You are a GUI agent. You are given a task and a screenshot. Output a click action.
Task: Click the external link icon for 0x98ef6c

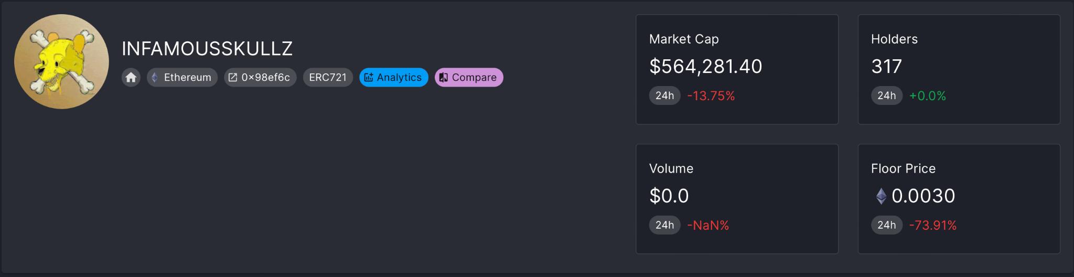(233, 78)
